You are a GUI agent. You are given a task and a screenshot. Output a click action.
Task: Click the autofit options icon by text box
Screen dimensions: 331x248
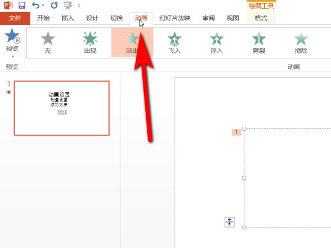point(229,222)
